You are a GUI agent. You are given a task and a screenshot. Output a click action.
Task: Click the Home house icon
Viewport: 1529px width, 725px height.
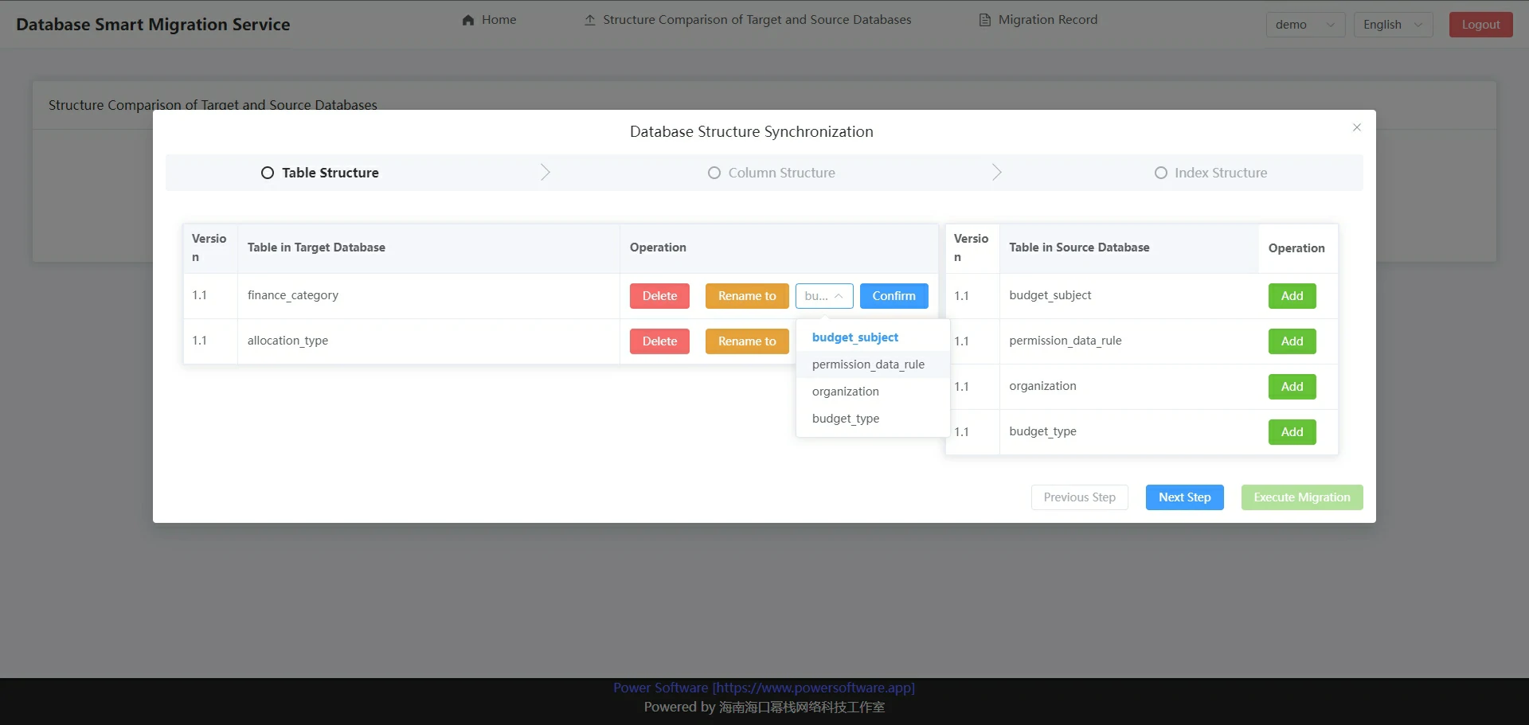coord(468,20)
